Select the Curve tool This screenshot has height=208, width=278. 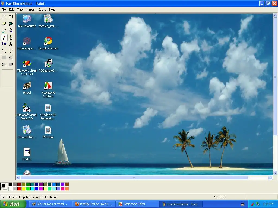pyautogui.click(x=11, y=51)
